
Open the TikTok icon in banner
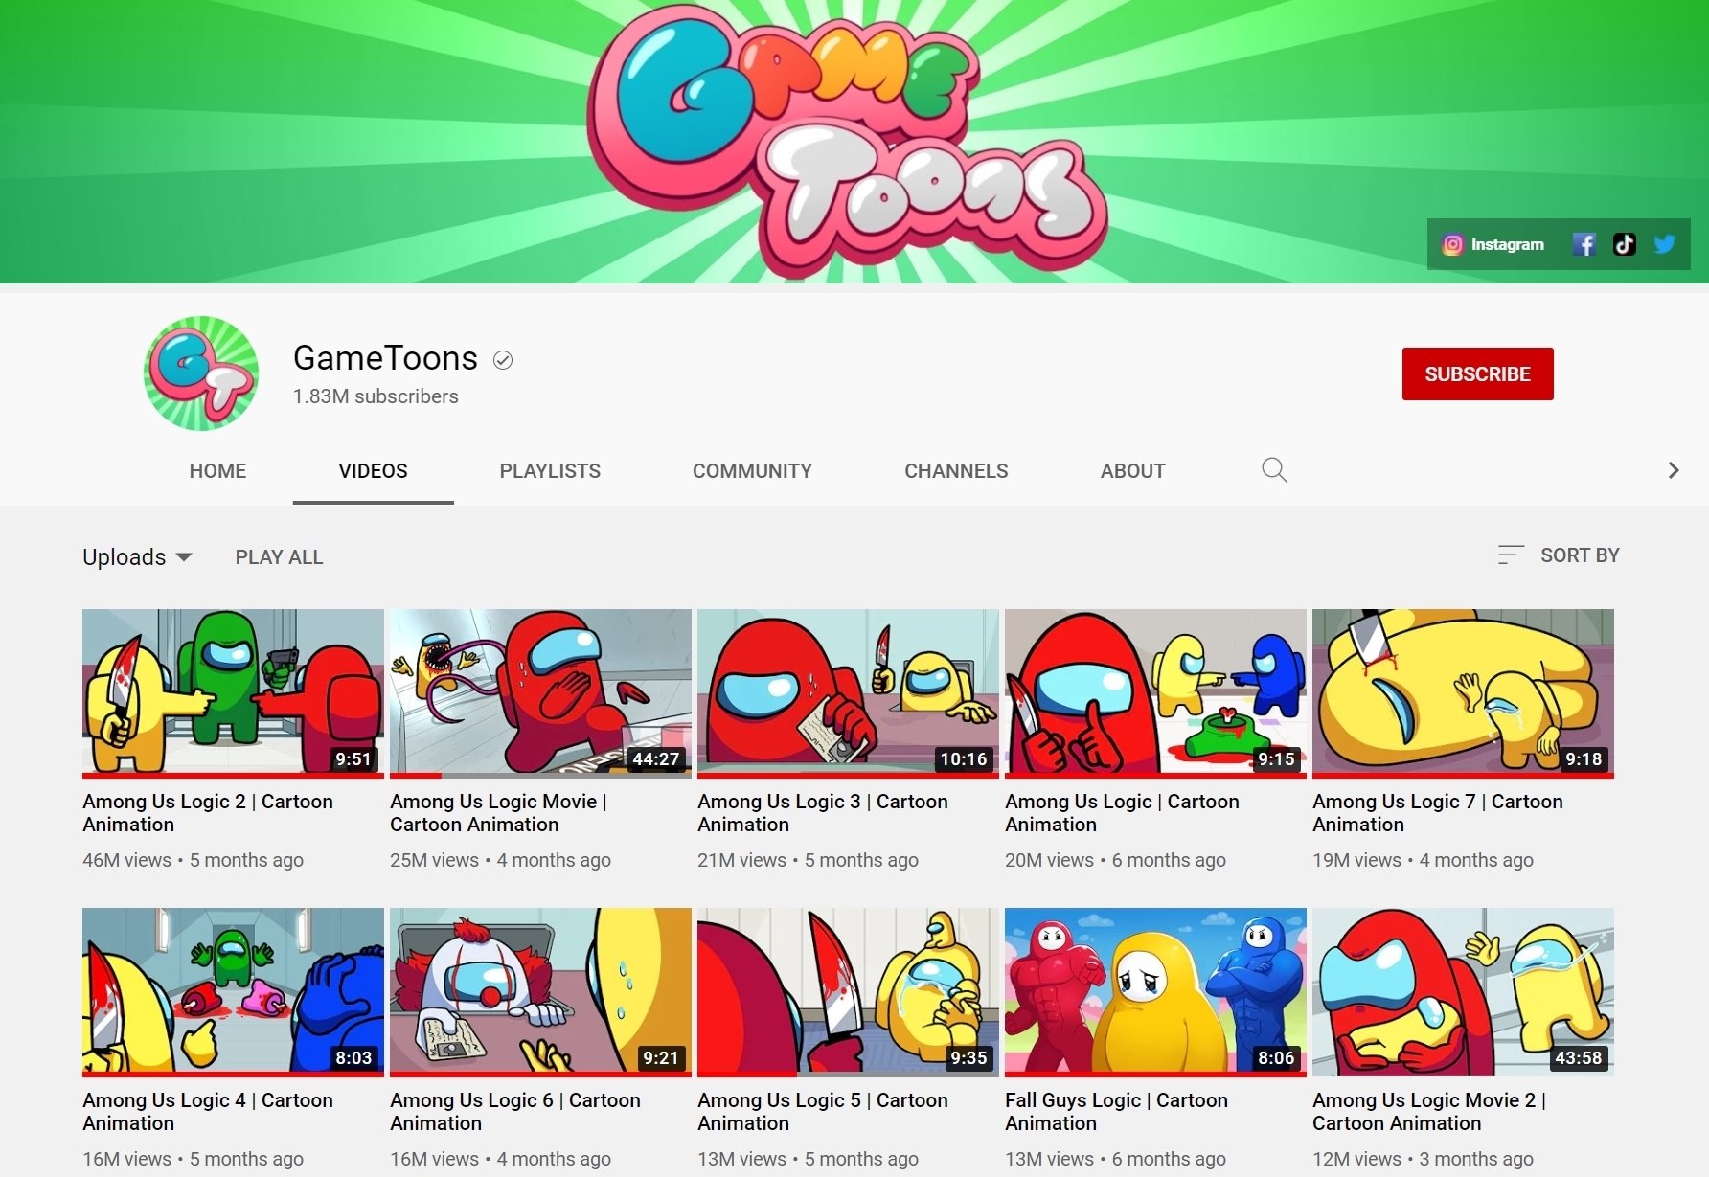tap(1625, 244)
